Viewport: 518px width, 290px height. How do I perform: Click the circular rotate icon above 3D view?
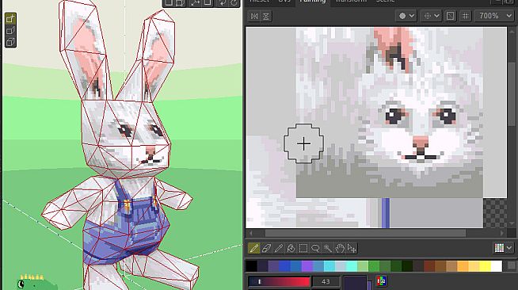pos(234,2)
